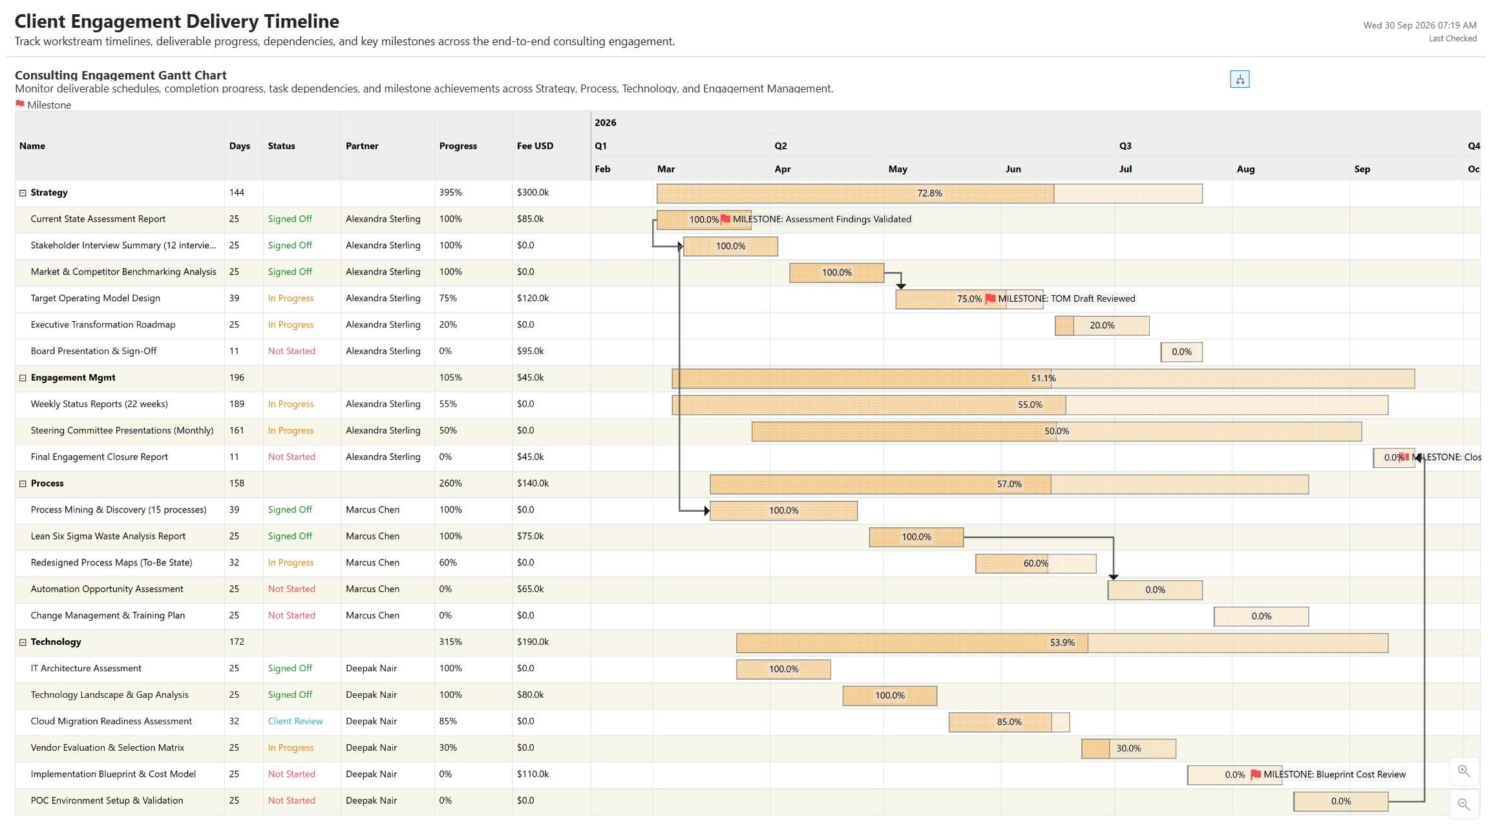Collapse the Technology group
Screen dimensions: 1491x838
coord(23,642)
